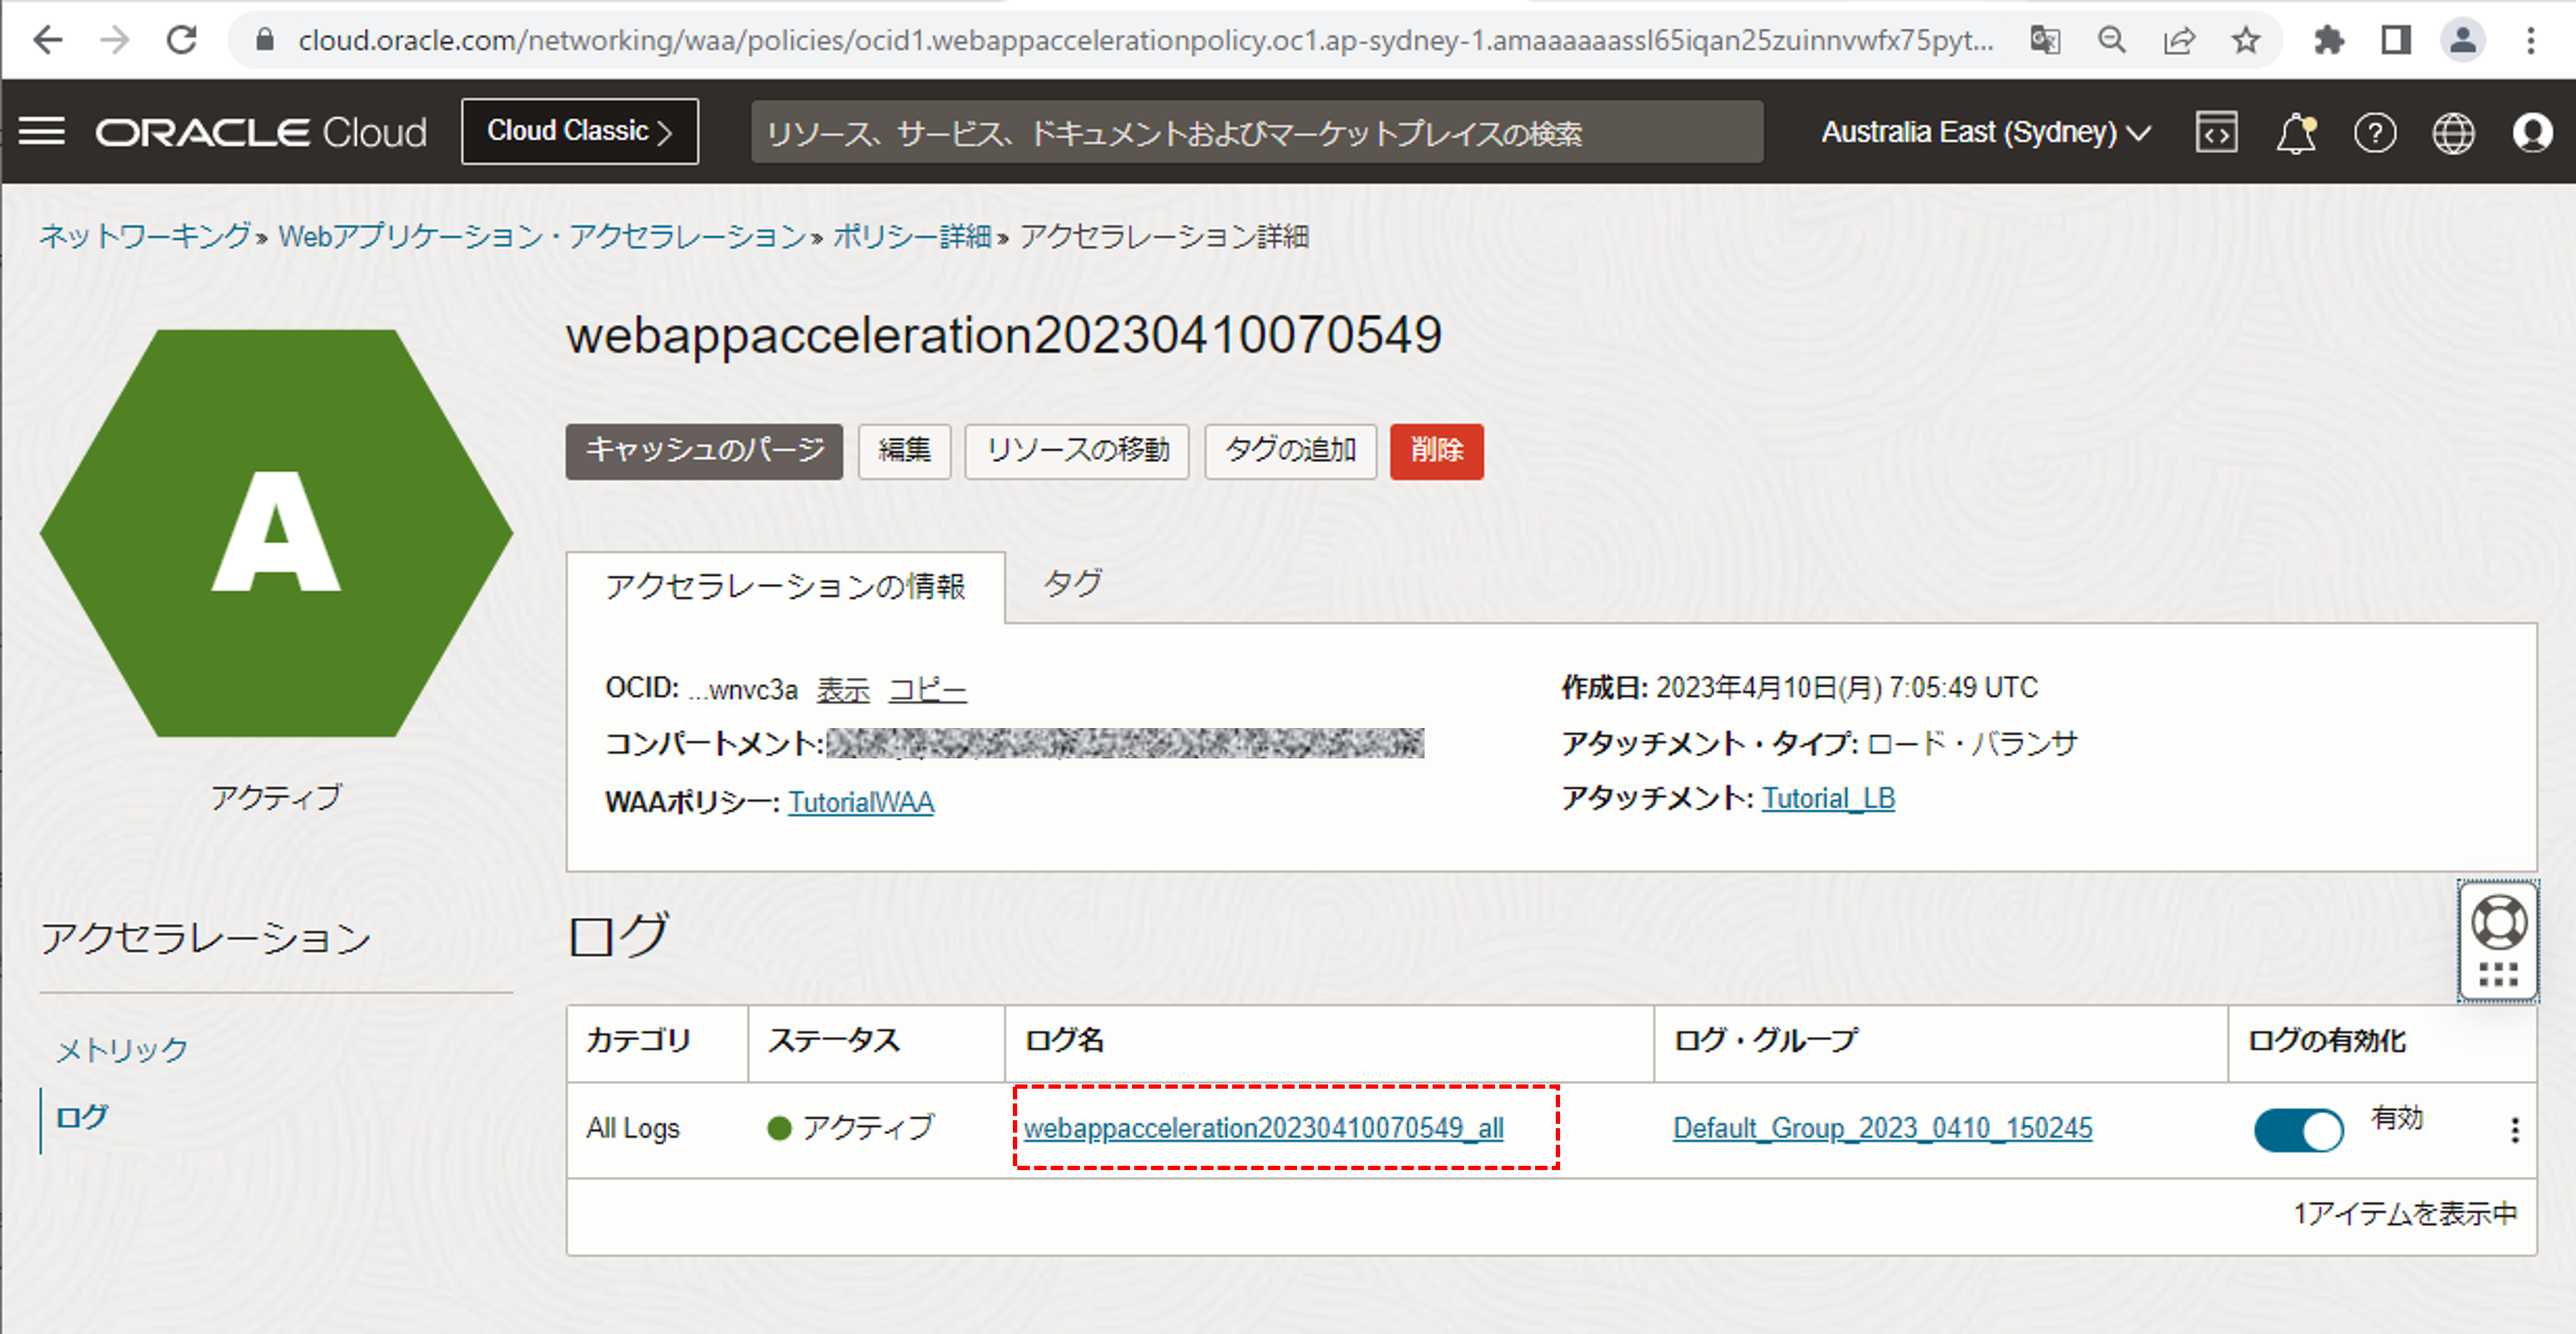Screen dimensions: 2576x1334
Task: Open the Cloud Classic dropdown
Action: coord(579,130)
